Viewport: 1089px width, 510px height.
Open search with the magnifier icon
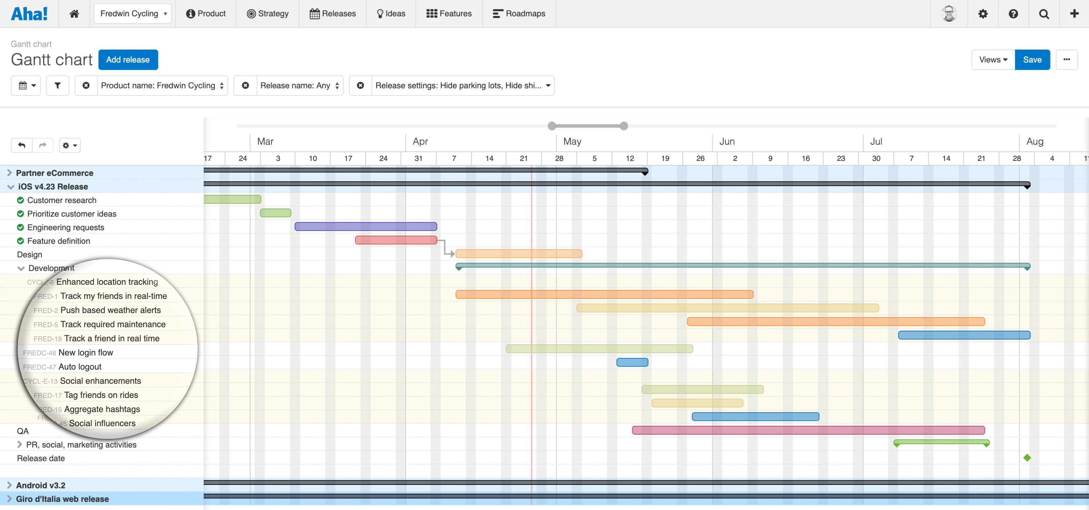(x=1044, y=13)
